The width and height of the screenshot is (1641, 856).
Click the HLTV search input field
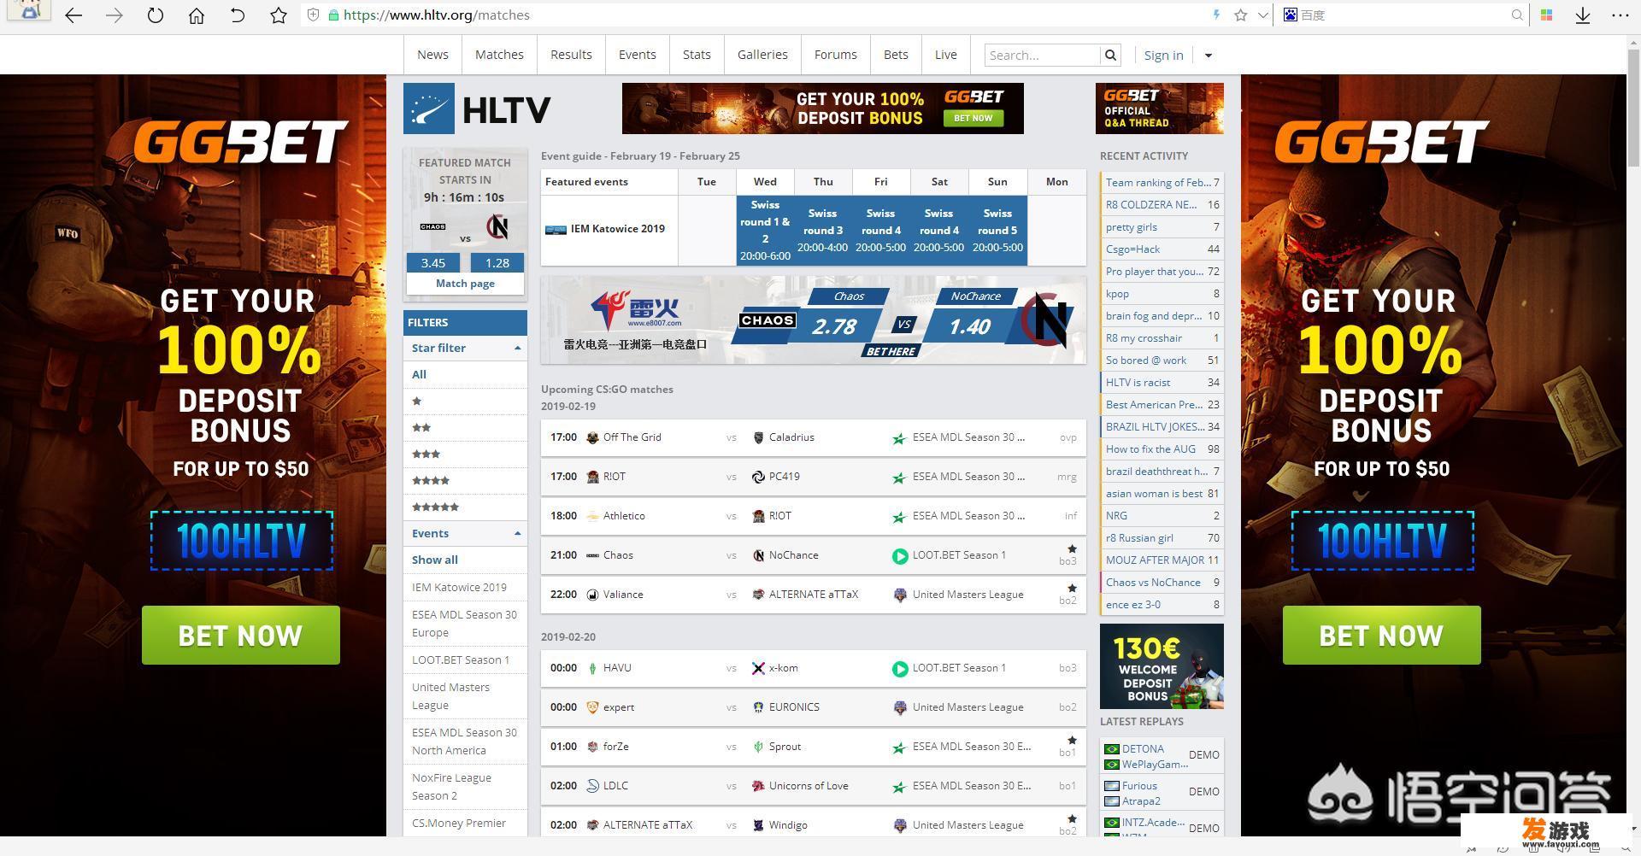tap(1043, 55)
